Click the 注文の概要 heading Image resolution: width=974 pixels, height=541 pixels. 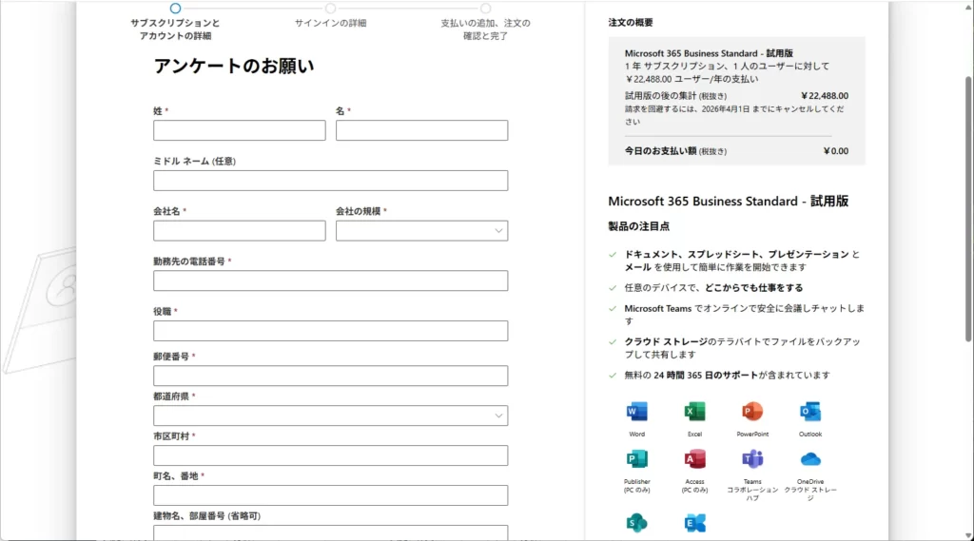(631, 23)
